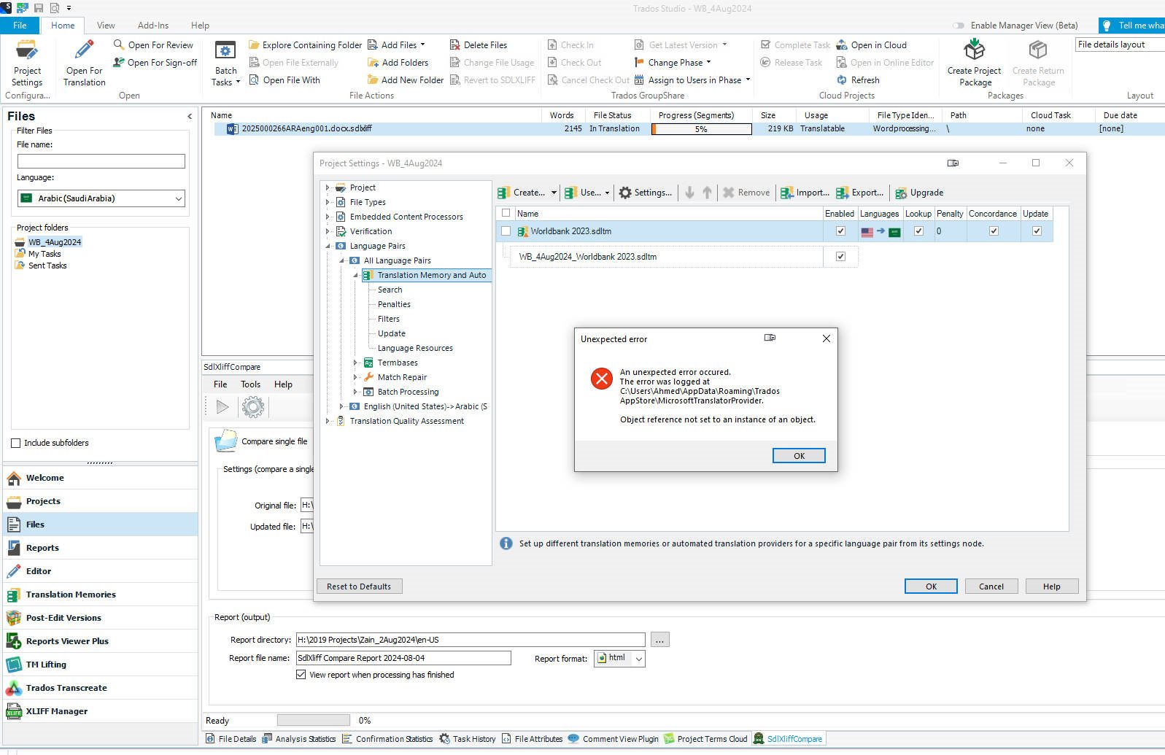Click OK in Project Settings dialog
Viewport: 1165px width, 755px height.
(x=931, y=586)
